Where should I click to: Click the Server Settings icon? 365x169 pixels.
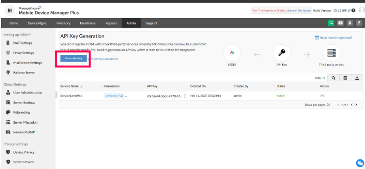(8, 103)
